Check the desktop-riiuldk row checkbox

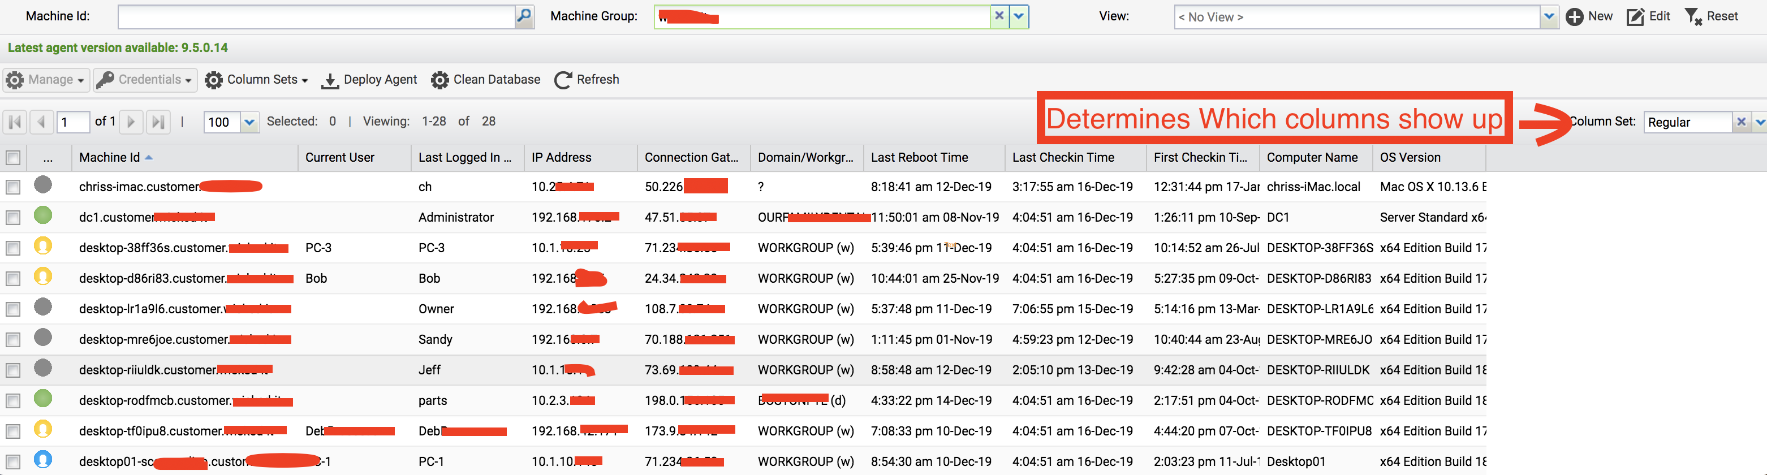pyautogui.click(x=13, y=370)
